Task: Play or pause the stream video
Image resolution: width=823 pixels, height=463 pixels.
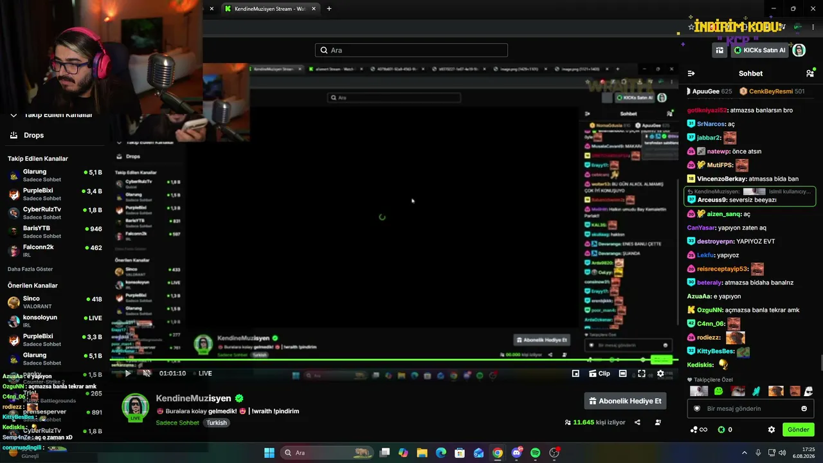Action: pos(128,374)
